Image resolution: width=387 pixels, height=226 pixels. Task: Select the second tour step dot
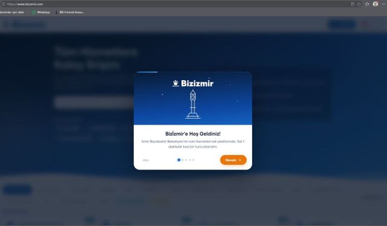click(183, 160)
